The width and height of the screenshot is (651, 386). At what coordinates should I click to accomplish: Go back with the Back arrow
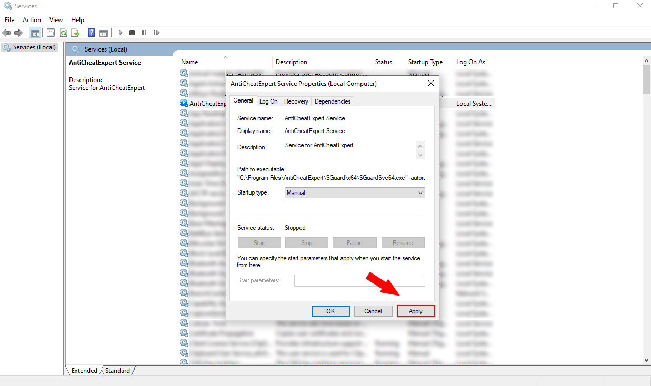[x=7, y=33]
